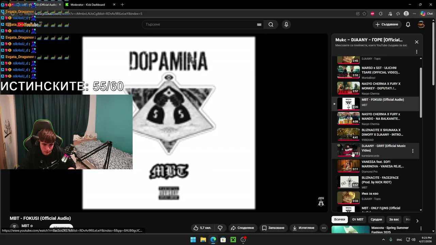Open options for DJAANY - GRRT playlist item
The image size is (436, 245).
(x=413, y=151)
